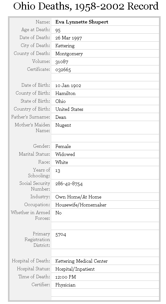Click the Montgomery county value
Image resolution: width=166 pixels, height=304 pixels.
coord(69,54)
